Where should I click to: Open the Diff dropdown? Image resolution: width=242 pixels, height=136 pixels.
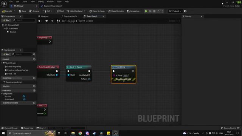click(x=48, y=11)
